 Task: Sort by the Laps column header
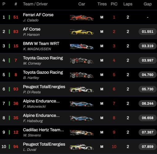[128, 4]
